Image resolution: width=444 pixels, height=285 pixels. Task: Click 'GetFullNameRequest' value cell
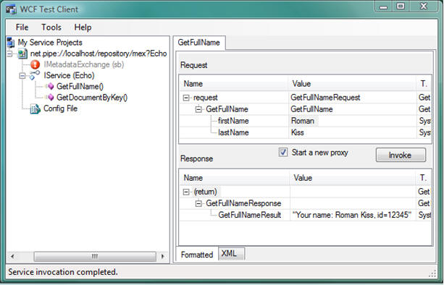[352, 98]
